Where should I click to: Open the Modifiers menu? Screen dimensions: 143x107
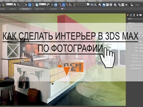[x=38, y=1]
